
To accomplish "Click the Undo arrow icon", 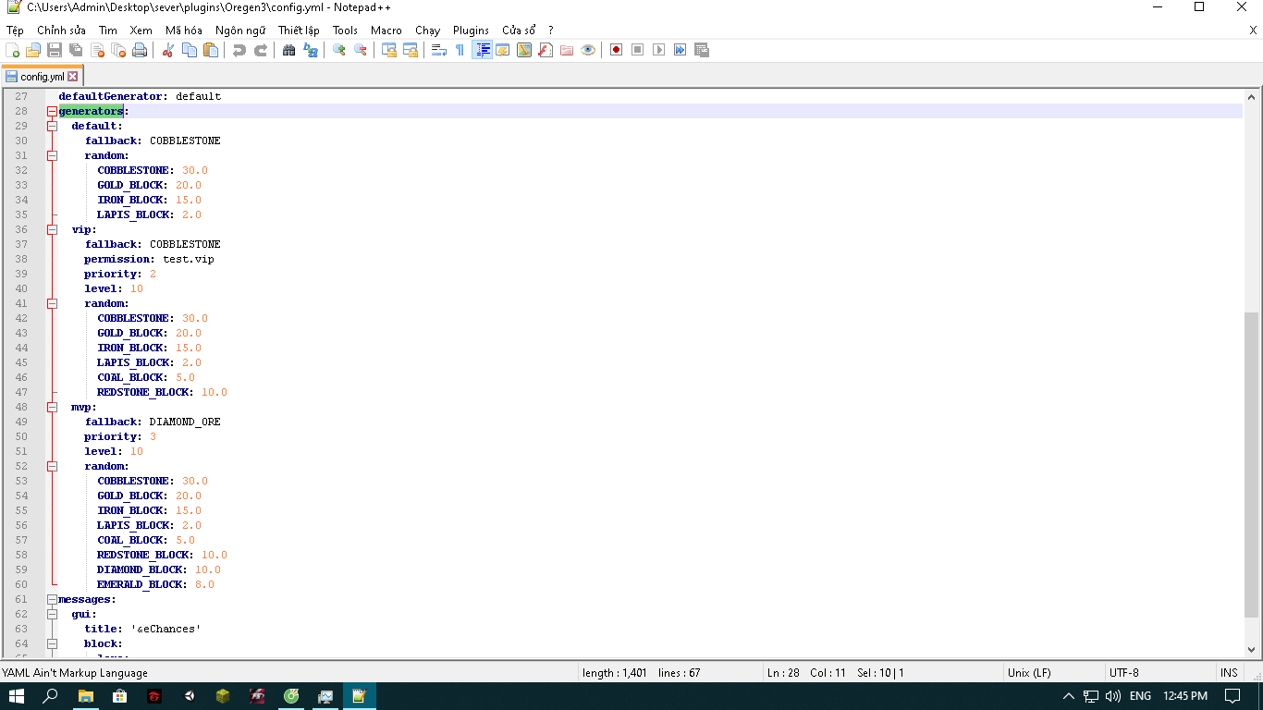I will [x=239, y=50].
